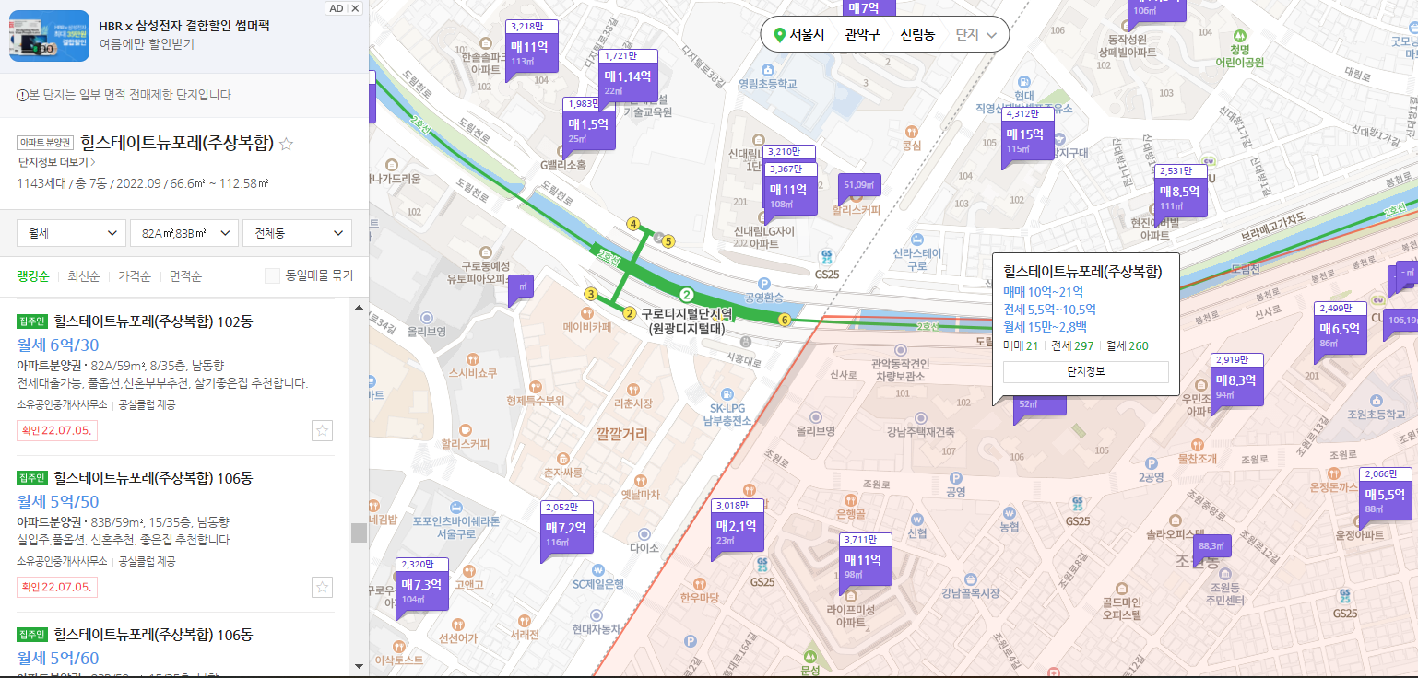The image size is (1418, 678).
Task: Open the 힐스테이트뉴포레(주상복합) 102동 listing title
Action: pyautogui.click(x=153, y=321)
